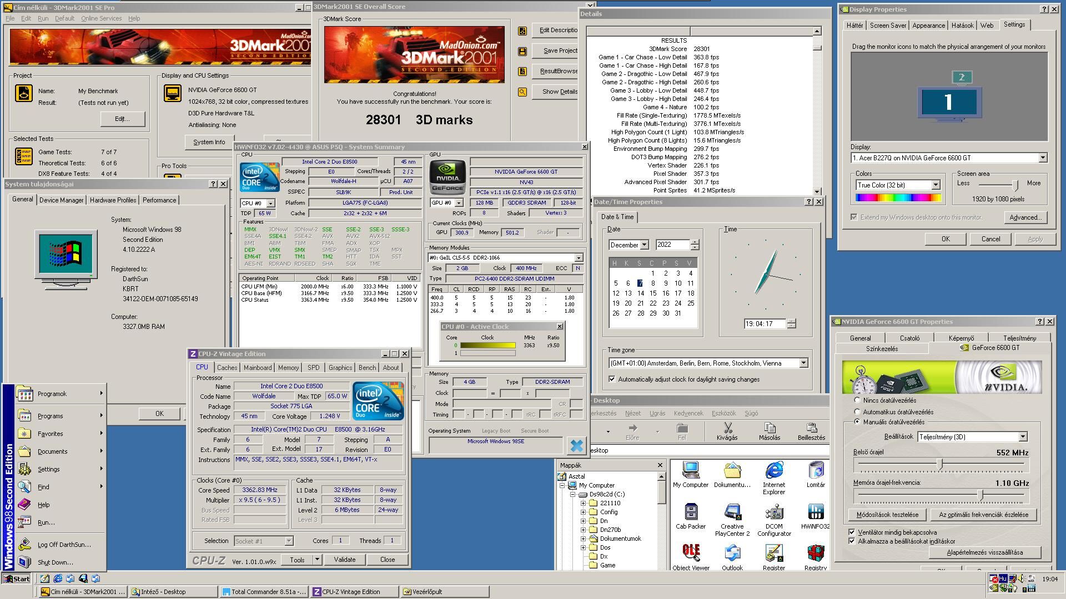Select Manuális óratúlvezérlés radio option
The image size is (1066, 599).
[x=857, y=422]
